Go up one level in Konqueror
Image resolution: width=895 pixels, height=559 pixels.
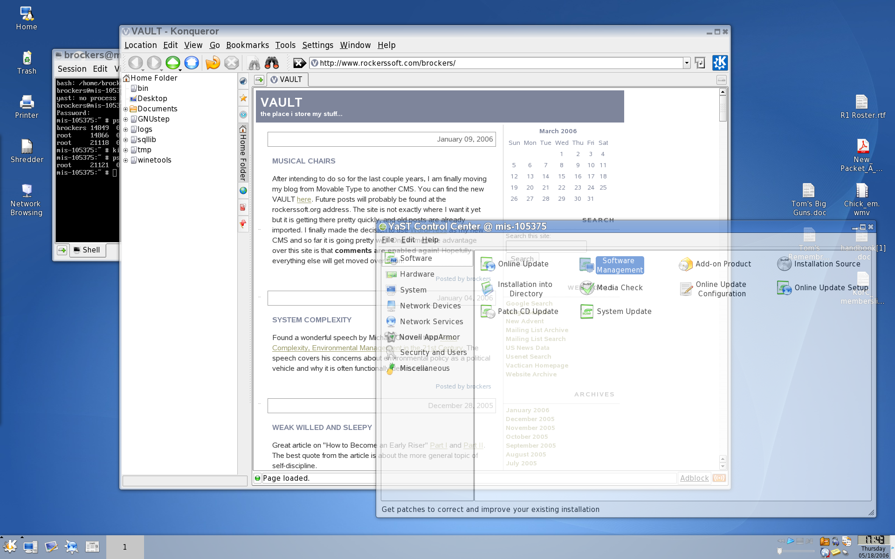point(172,62)
